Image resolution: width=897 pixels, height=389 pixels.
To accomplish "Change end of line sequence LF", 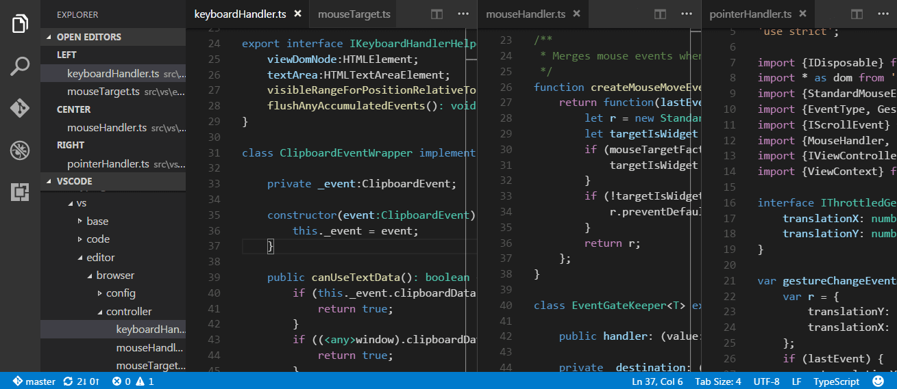I will (796, 381).
